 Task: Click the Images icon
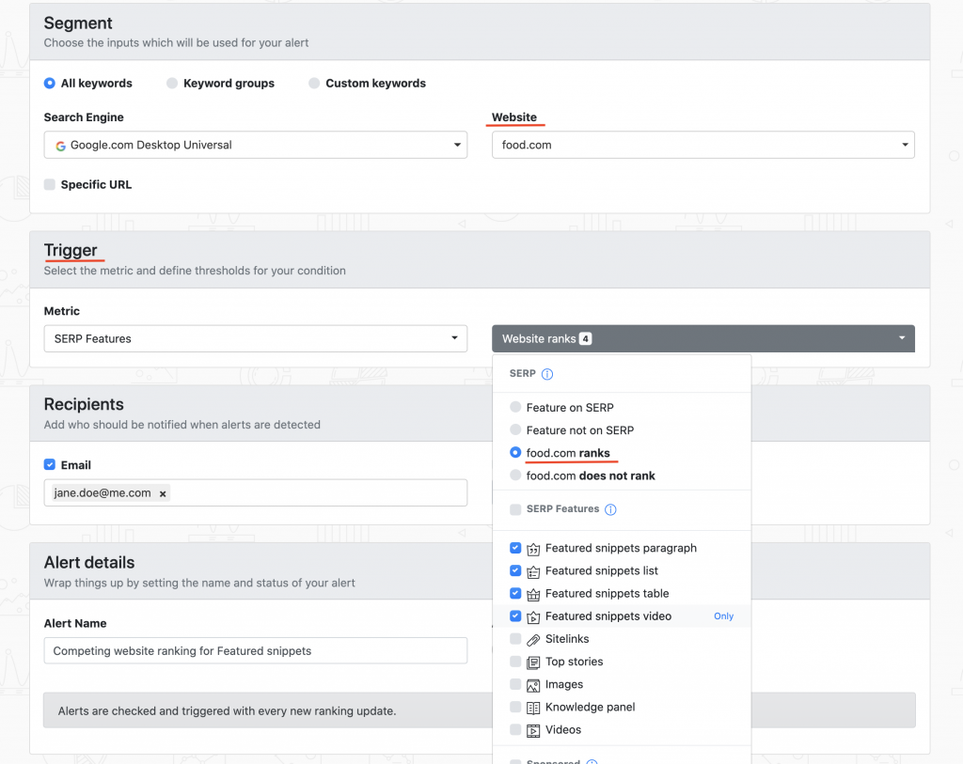tap(533, 685)
